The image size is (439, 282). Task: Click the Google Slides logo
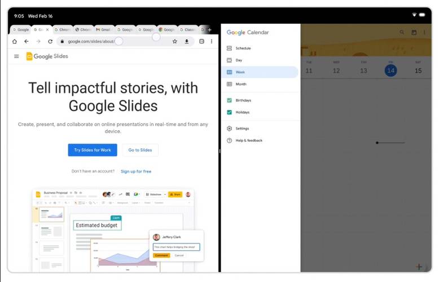click(x=47, y=56)
